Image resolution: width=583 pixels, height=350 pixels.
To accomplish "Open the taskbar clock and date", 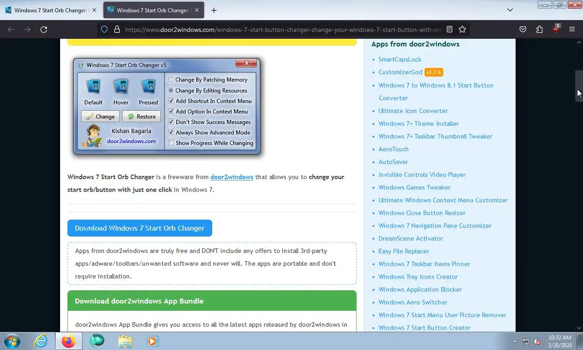I will point(560,341).
